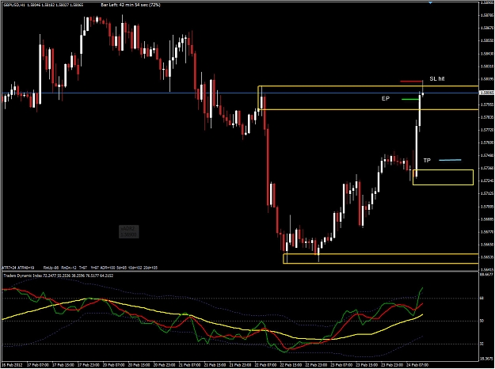Click the '22 Feb 07:00' time axis label
Image resolution: width=495 pixels, height=369 pixels.
[266, 365]
